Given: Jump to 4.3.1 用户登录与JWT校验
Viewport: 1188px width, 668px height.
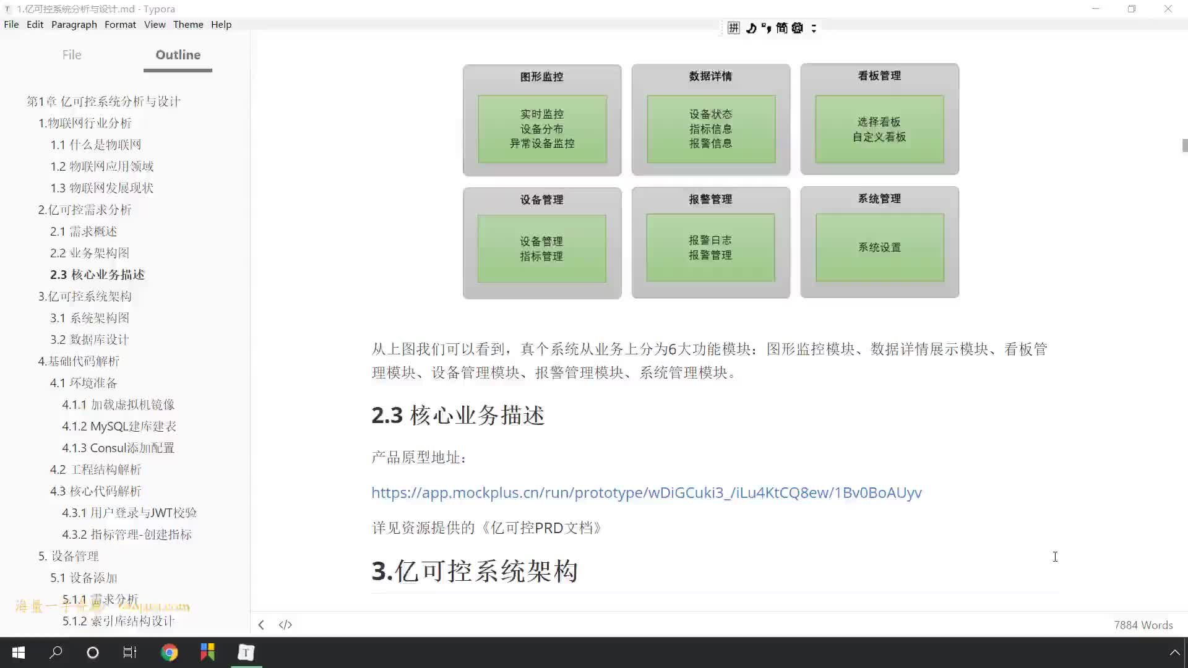Looking at the screenshot, I should click(129, 513).
